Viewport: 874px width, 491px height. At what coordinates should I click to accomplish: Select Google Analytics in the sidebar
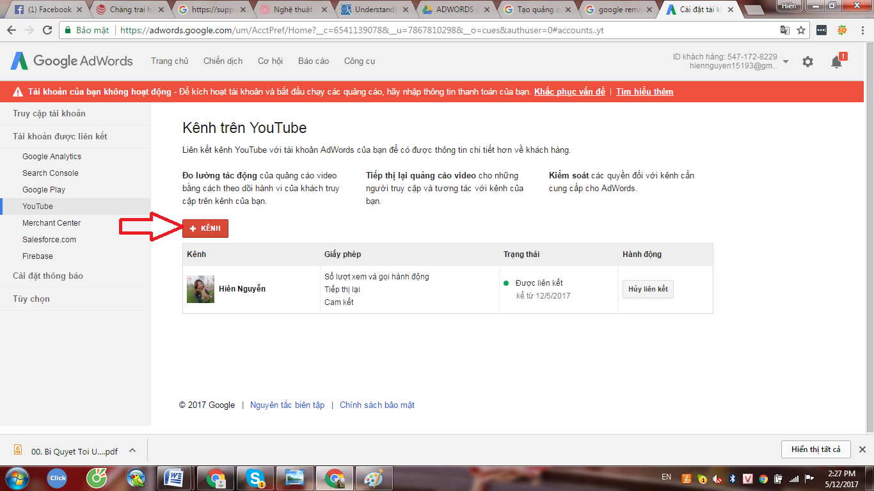tap(52, 157)
